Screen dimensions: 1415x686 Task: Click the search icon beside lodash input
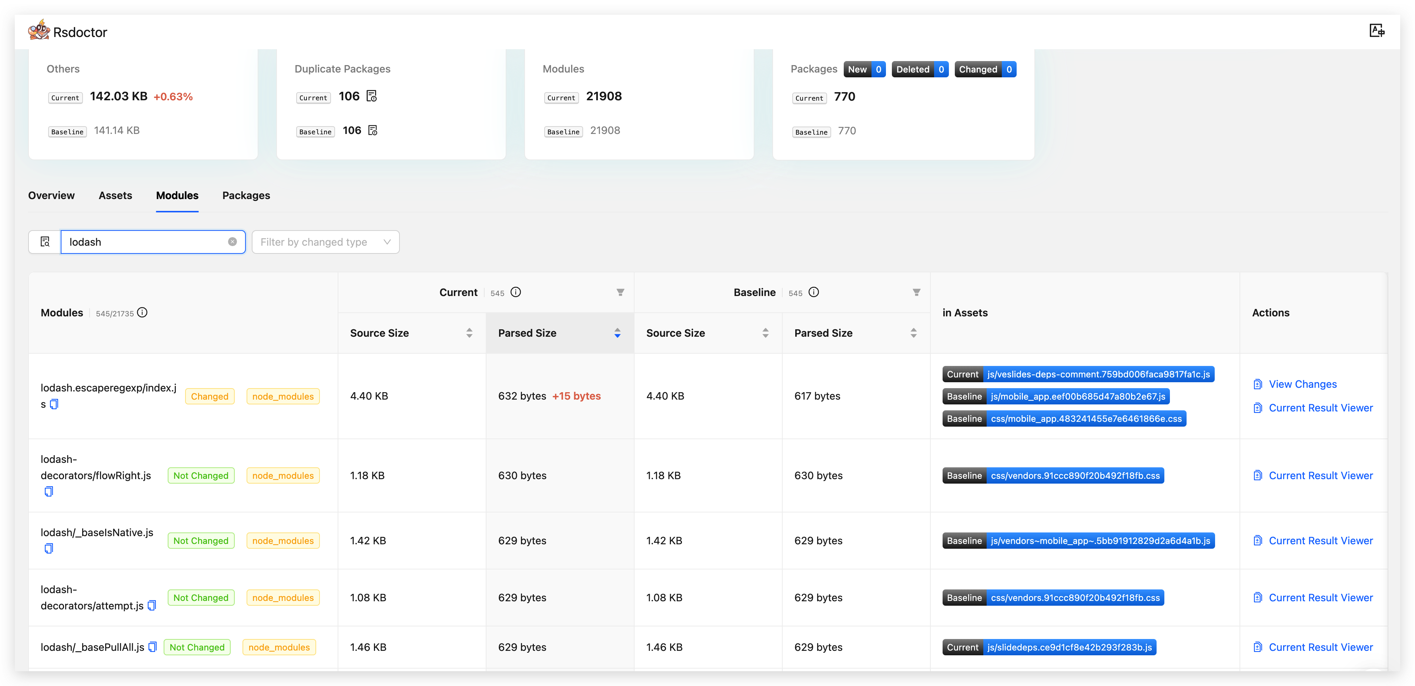(x=45, y=242)
